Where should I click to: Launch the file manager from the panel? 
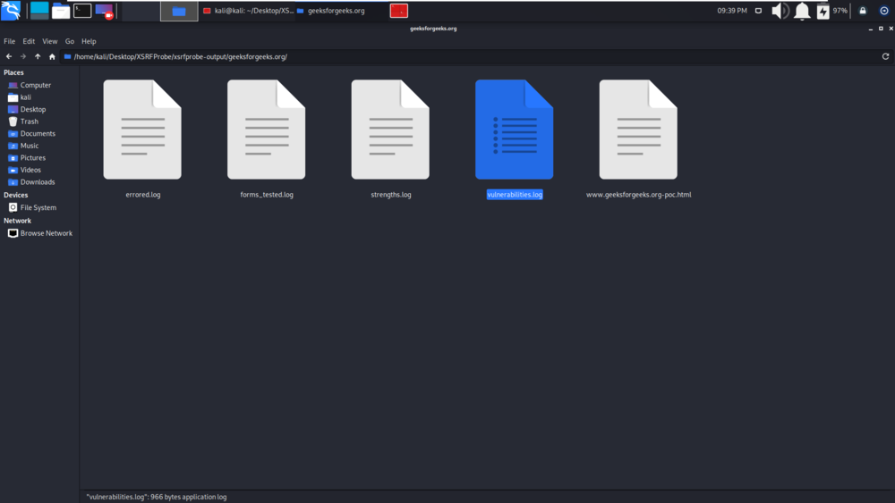[x=61, y=10]
